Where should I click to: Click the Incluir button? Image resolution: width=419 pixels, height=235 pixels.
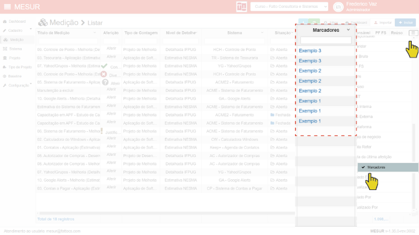tap(405, 23)
